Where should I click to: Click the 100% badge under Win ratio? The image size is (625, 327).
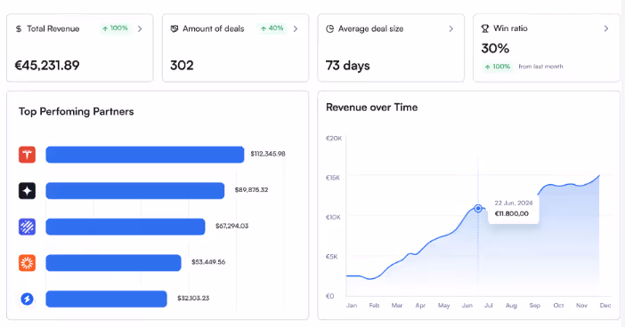tap(498, 67)
